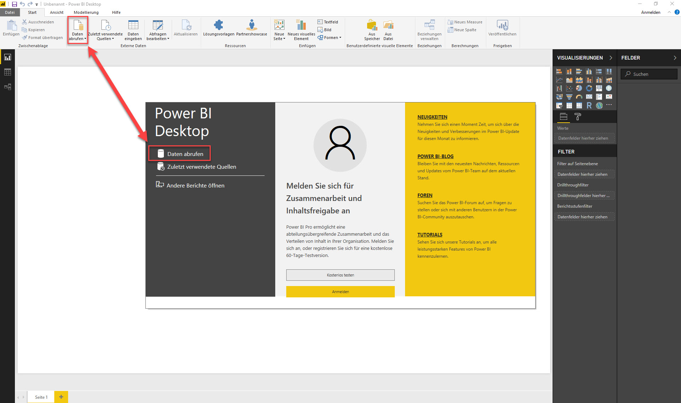Switch to Data view in left sidebar

click(x=7, y=72)
